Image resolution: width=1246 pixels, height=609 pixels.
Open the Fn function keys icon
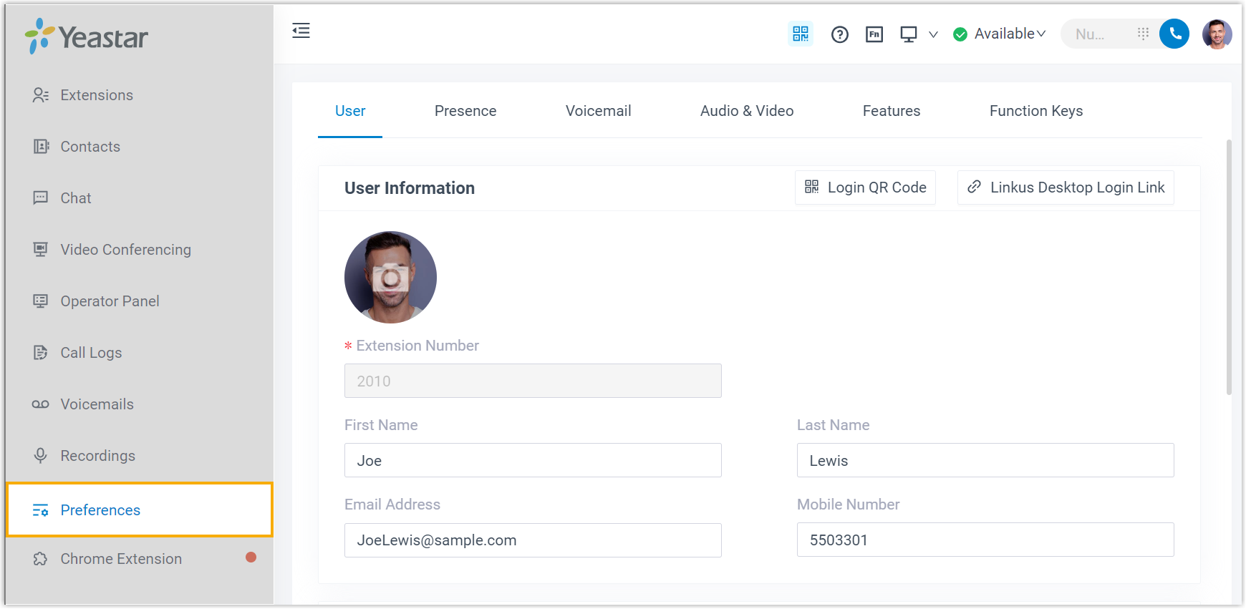874,34
